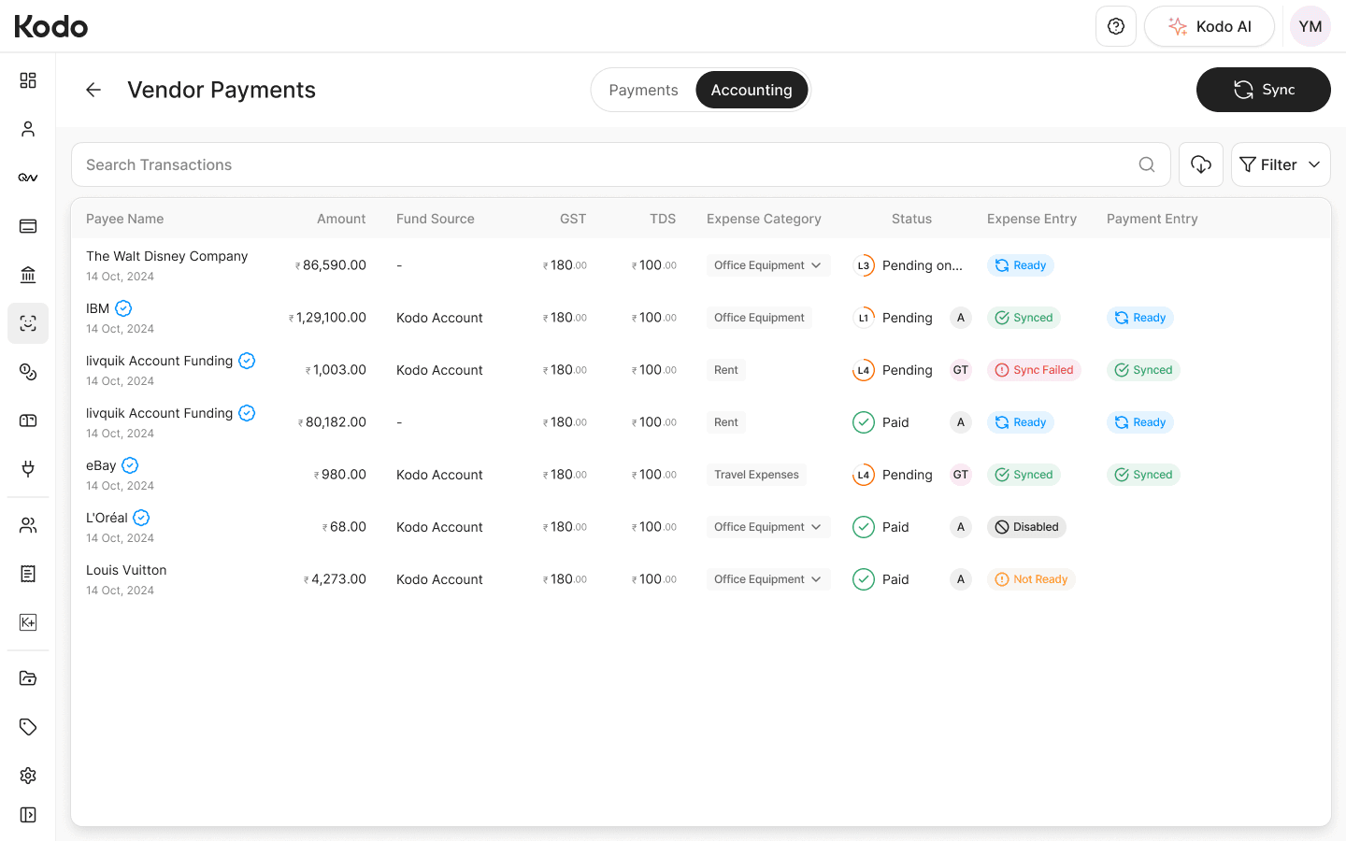This screenshot has height=841, width=1346.
Task: Click the Paid checkmark icon for Louis Vuitton
Action: [864, 579]
